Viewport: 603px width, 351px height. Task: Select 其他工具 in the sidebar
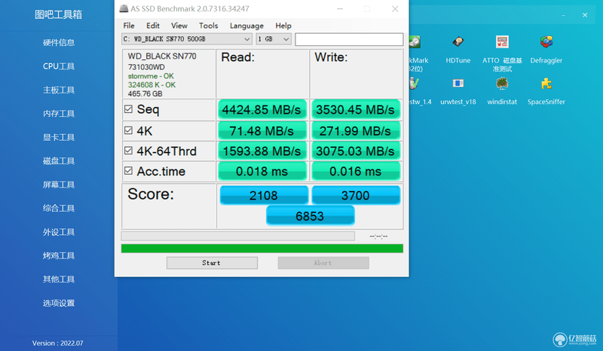pos(59,279)
